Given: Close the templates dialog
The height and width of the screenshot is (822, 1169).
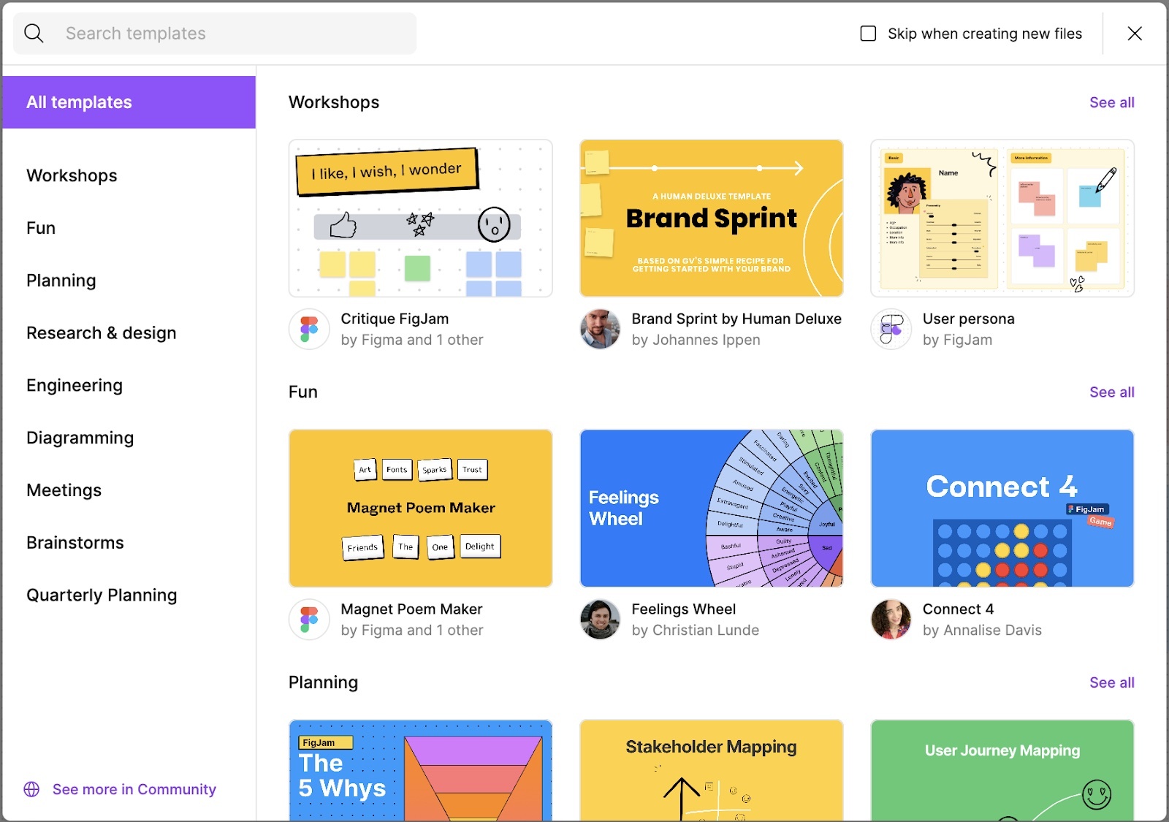Looking at the screenshot, I should pos(1135,34).
